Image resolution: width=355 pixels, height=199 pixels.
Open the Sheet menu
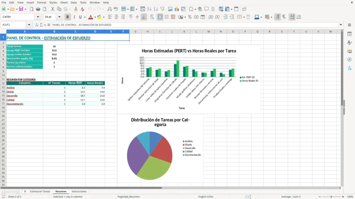click(x=64, y=2)
